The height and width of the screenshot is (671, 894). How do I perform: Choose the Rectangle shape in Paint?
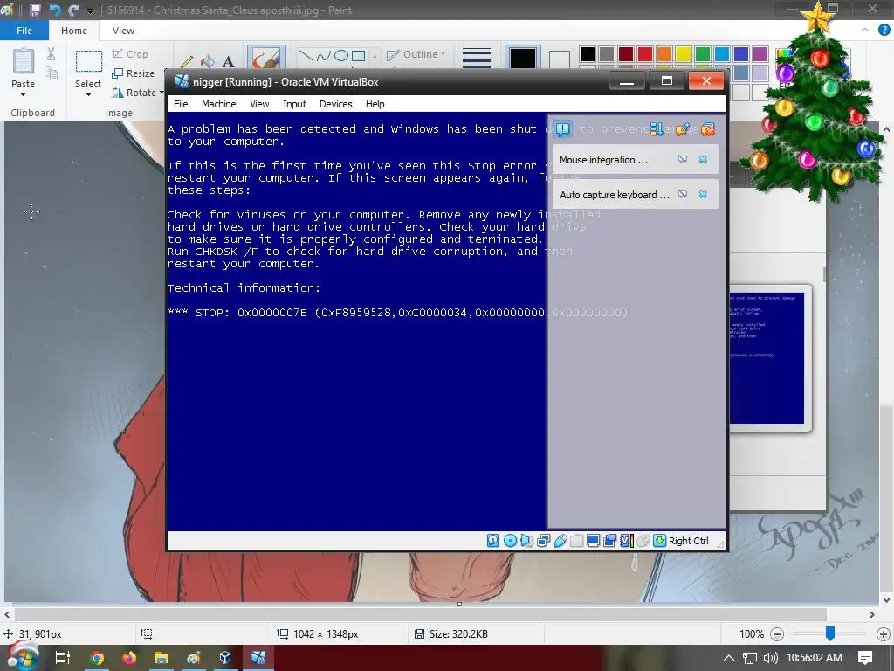[x=358, y=55]
